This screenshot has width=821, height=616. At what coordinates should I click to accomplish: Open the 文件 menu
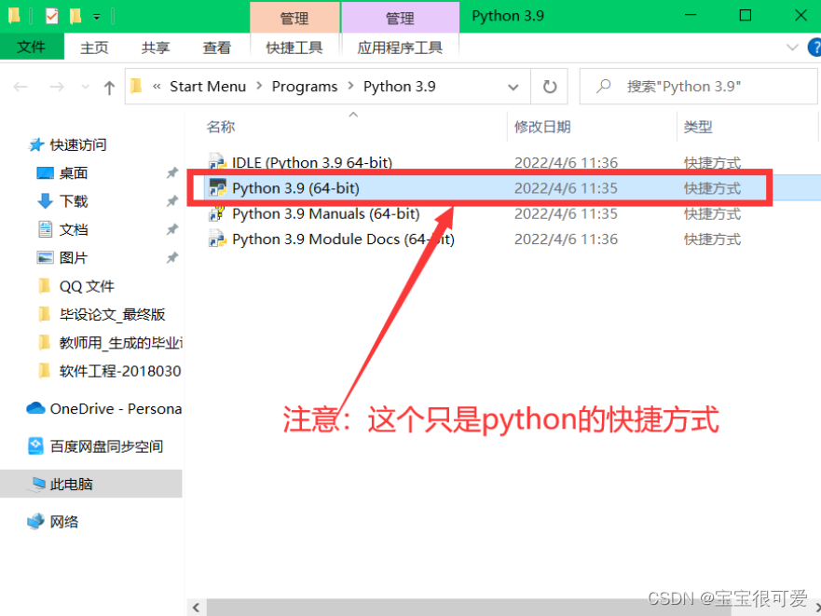pos(31,48)
